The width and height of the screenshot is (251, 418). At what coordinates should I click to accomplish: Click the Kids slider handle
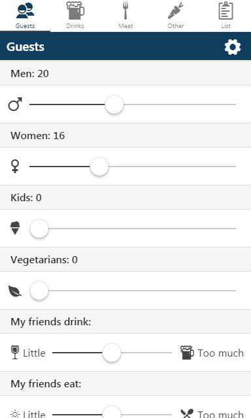coord(39,229)
